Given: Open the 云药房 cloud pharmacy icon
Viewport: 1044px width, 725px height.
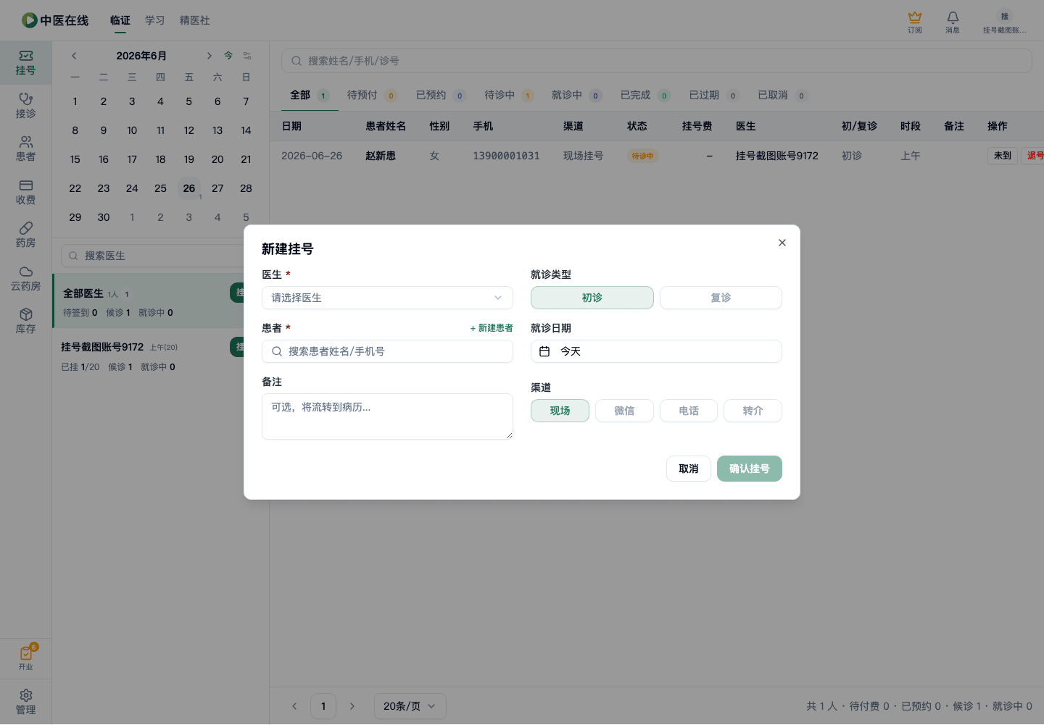Looking at the screenshot, I should tap(25, 278).
